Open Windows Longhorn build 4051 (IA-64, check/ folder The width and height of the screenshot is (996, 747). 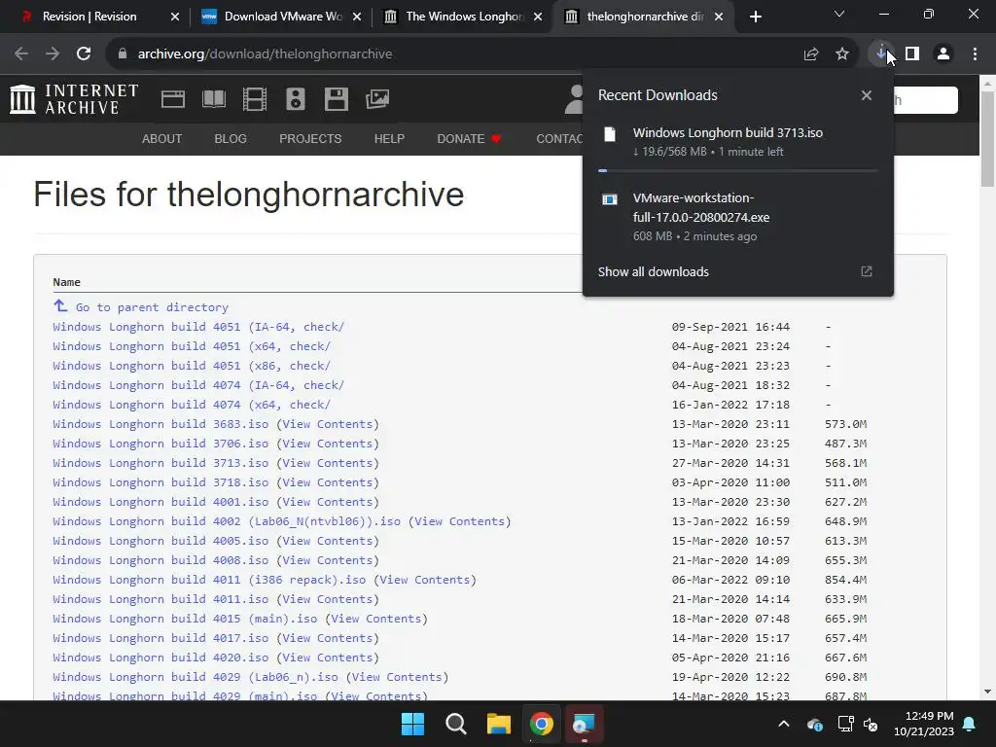(198, 327)
